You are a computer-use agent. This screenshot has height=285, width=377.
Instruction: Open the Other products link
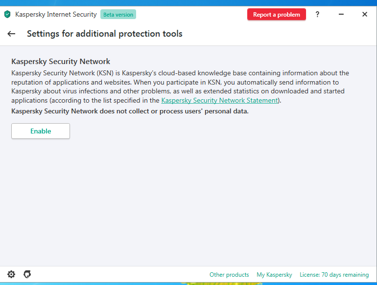229,275
